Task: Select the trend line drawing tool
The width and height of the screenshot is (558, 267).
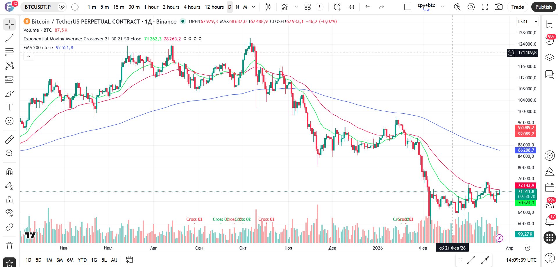Action: (10, 38)
